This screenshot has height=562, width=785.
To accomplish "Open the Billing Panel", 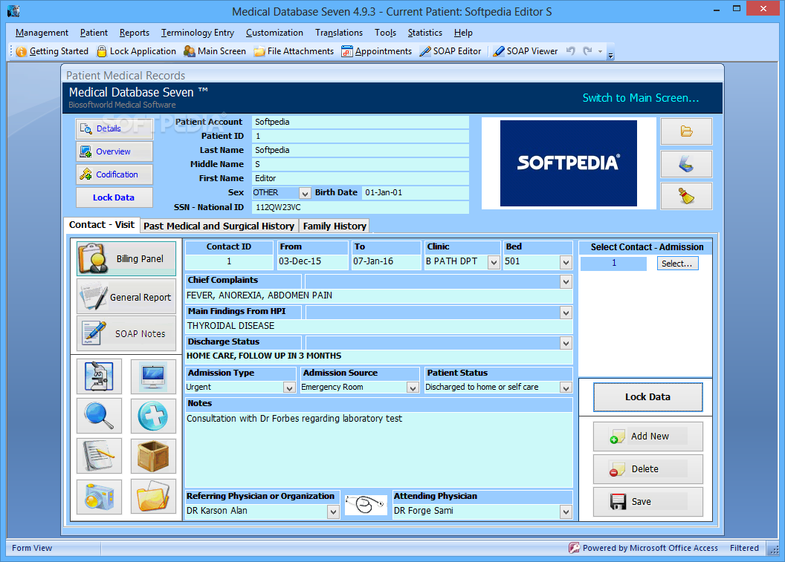I will pos(126,258).
